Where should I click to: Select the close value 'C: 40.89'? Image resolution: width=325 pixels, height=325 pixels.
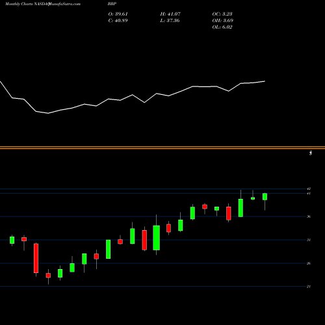(118, 21)
